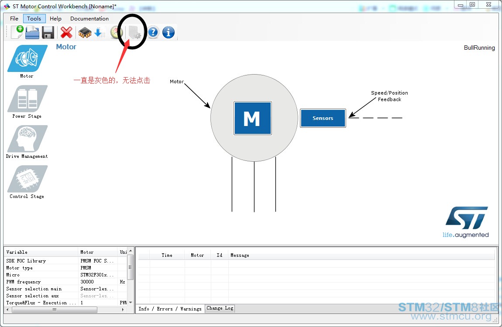Click the Message column header in log
The height and width of the screenshot is (327, 502).
(x=362, y=255)
